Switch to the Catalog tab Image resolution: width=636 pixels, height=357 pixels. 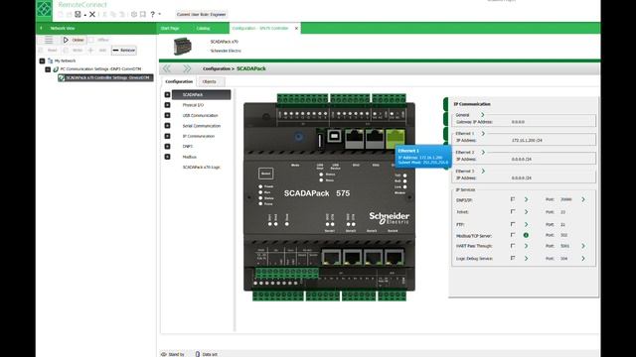coord(203,29)
